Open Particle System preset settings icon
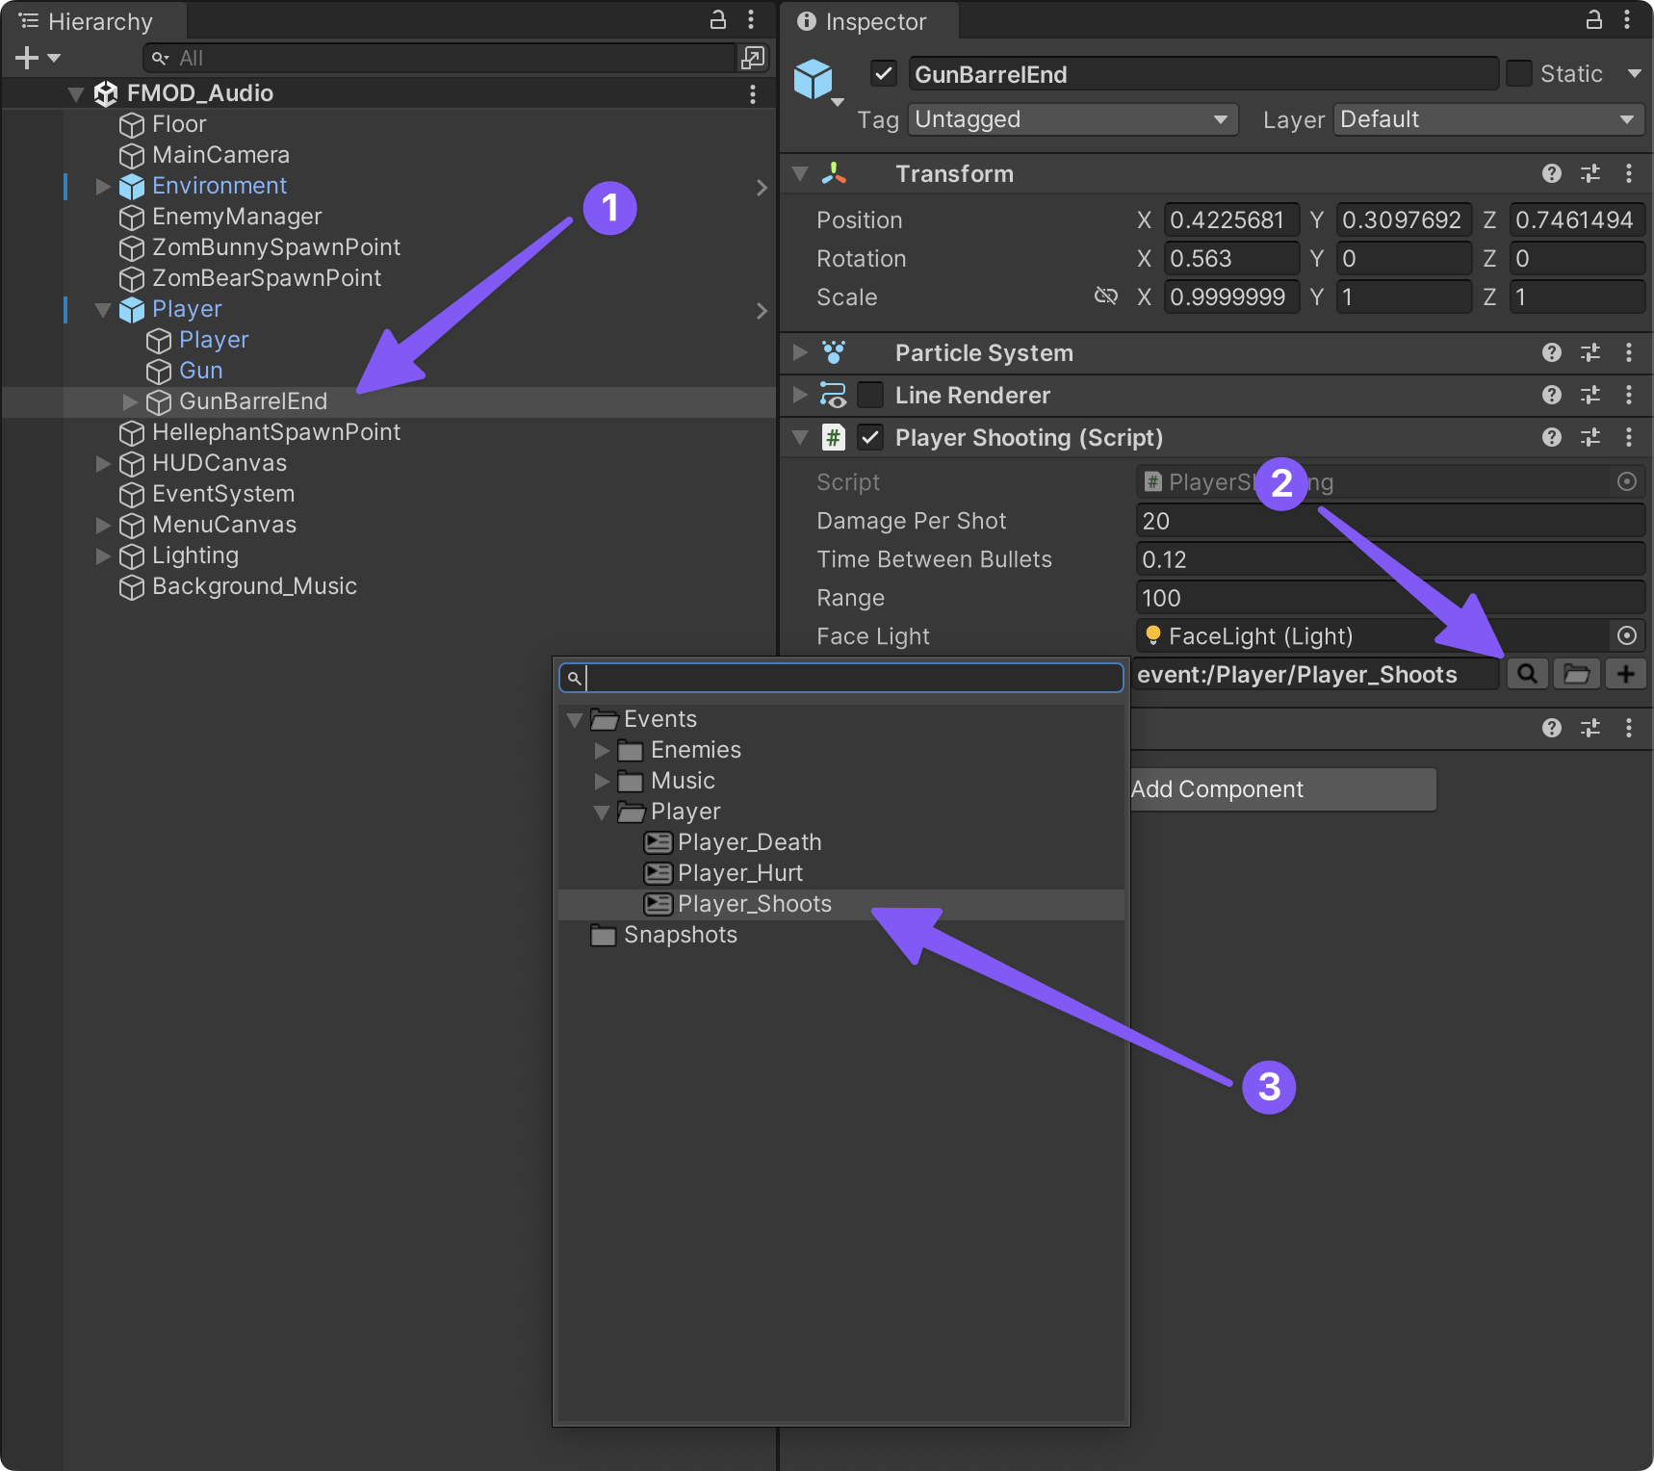This screenshot has height=1471, width=1654. (1590, 352)
